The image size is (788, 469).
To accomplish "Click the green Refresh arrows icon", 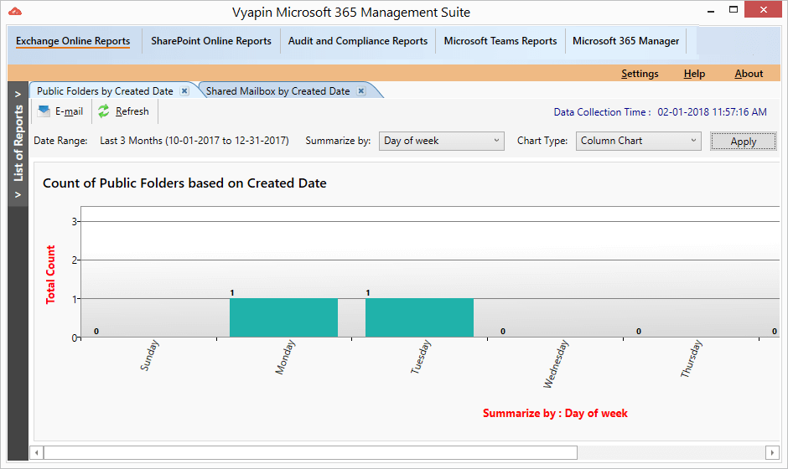I will pos(103,111).
